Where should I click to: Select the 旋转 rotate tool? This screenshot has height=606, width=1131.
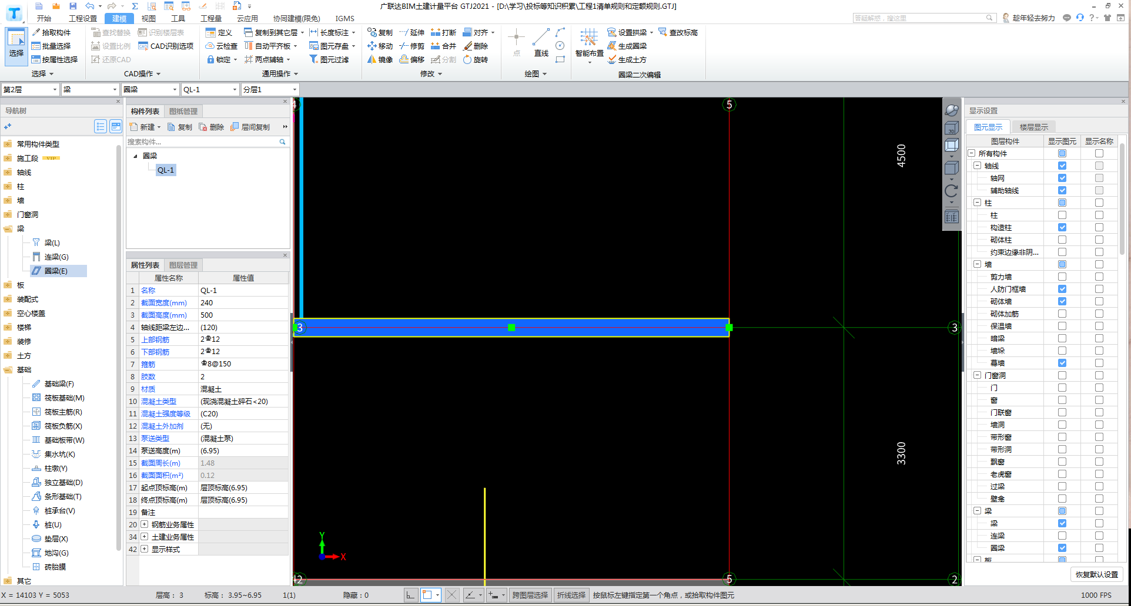[476, 59]
